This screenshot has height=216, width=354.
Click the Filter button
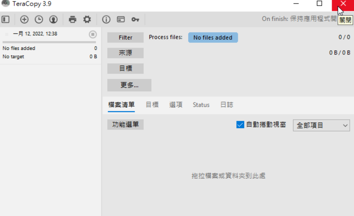(x=125, y=37)
